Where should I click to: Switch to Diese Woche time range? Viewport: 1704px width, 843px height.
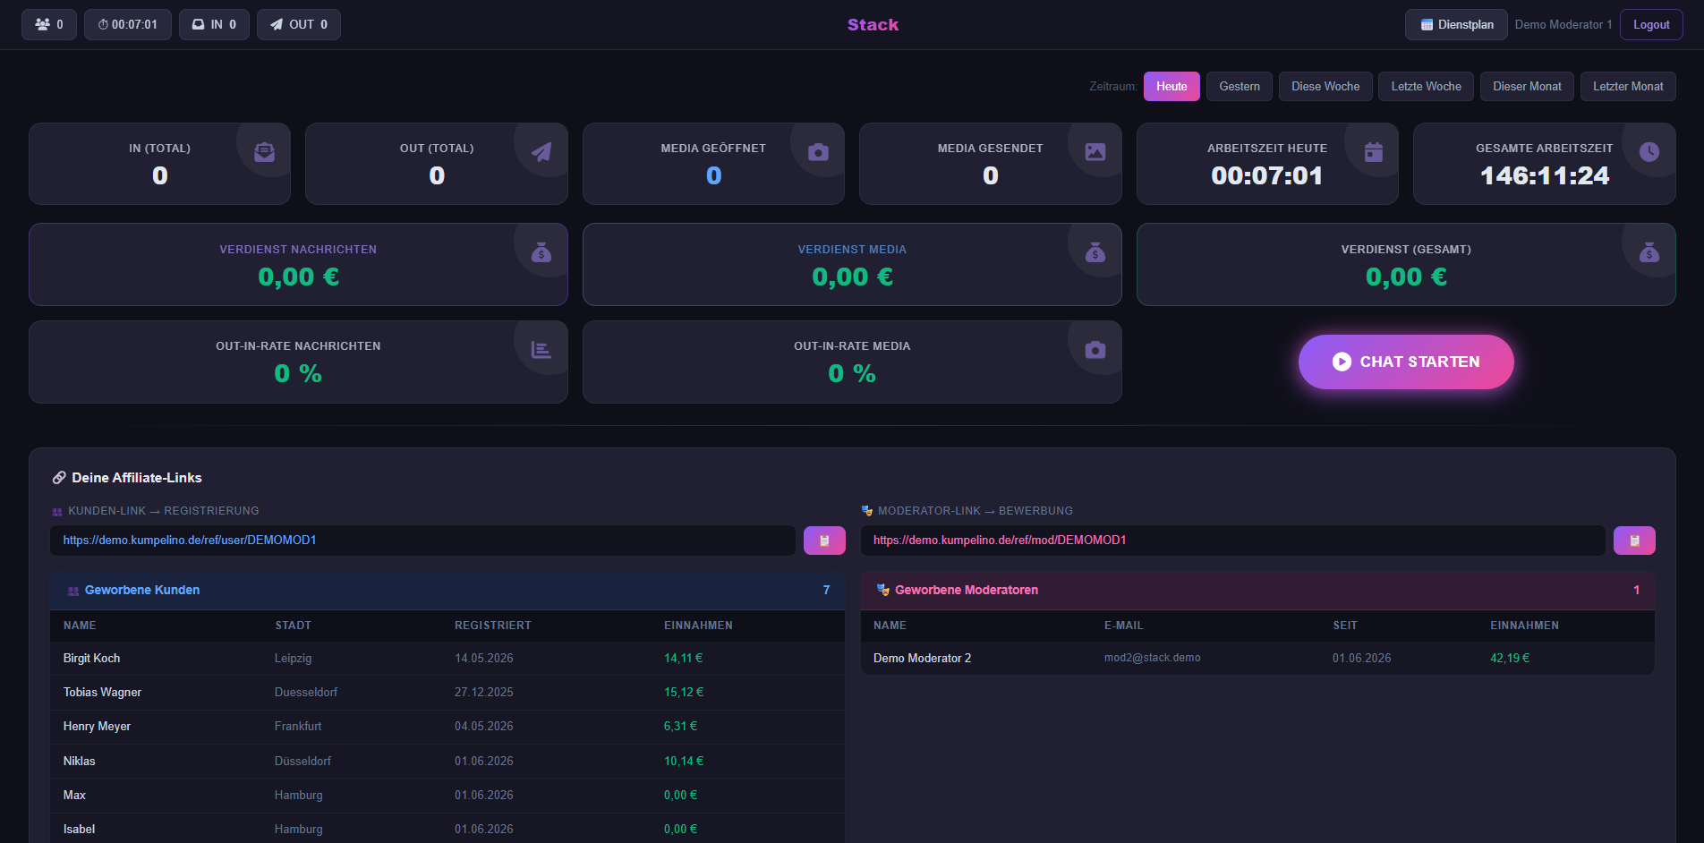[1325, 86]
